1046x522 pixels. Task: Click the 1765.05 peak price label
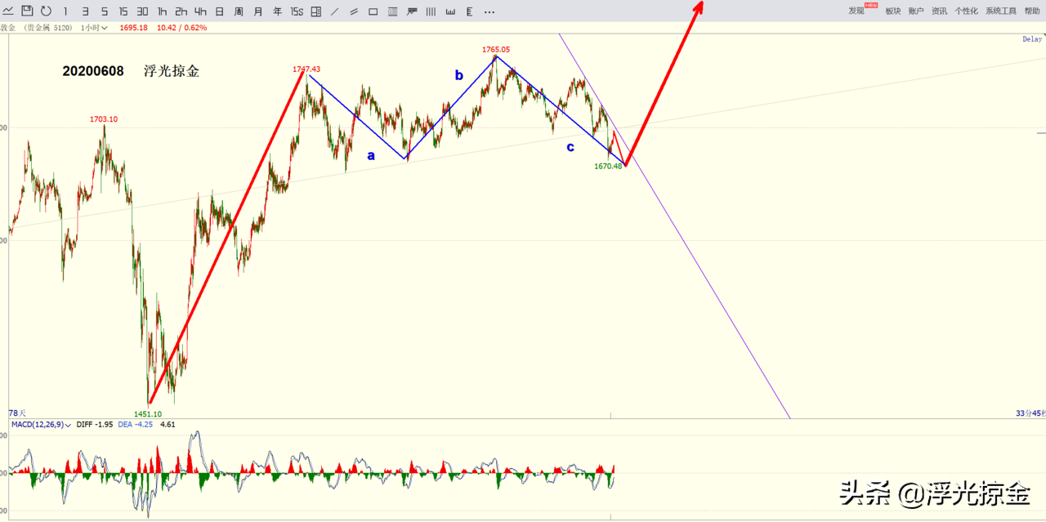496,50
